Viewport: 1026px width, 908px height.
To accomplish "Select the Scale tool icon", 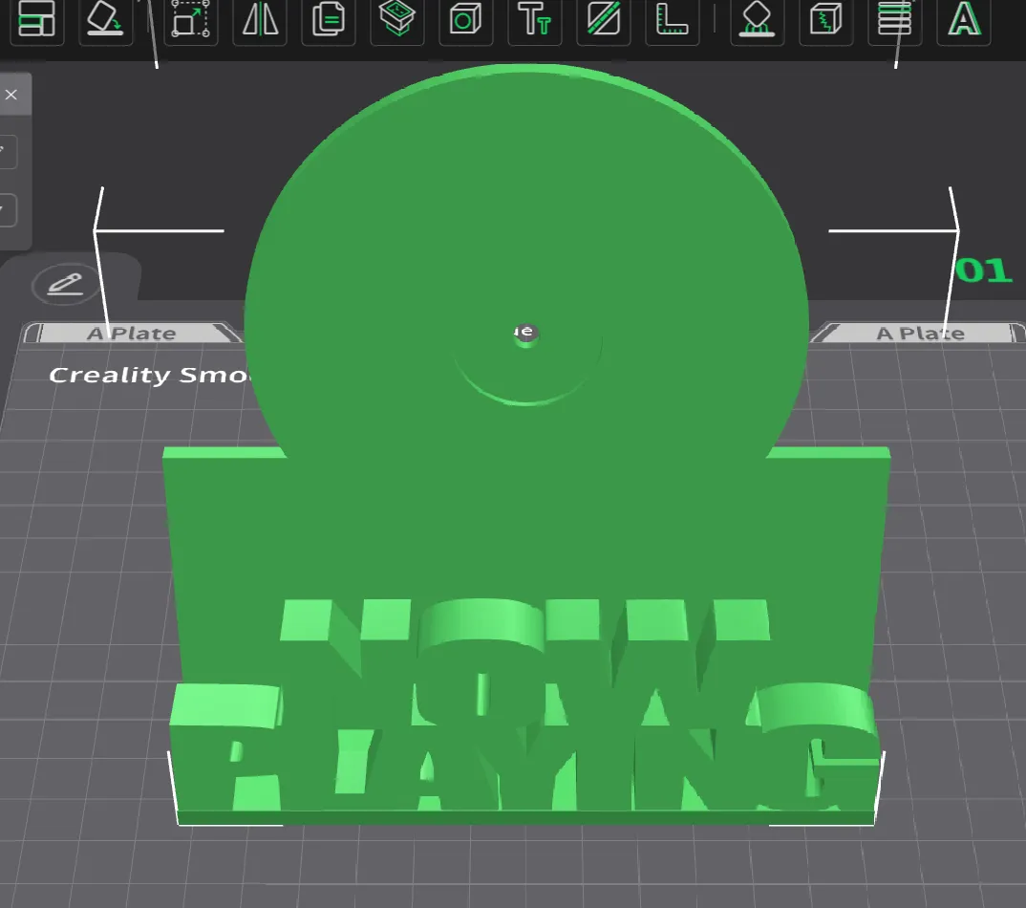I will tap(190, 20).
